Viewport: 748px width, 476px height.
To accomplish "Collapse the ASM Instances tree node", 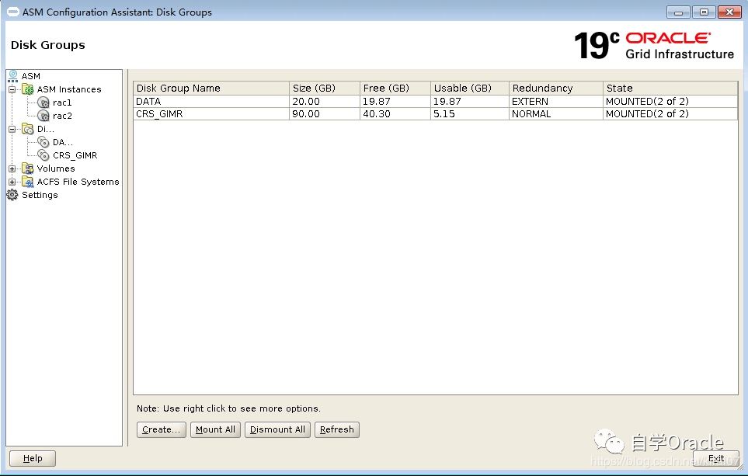I will coord(12,89).
